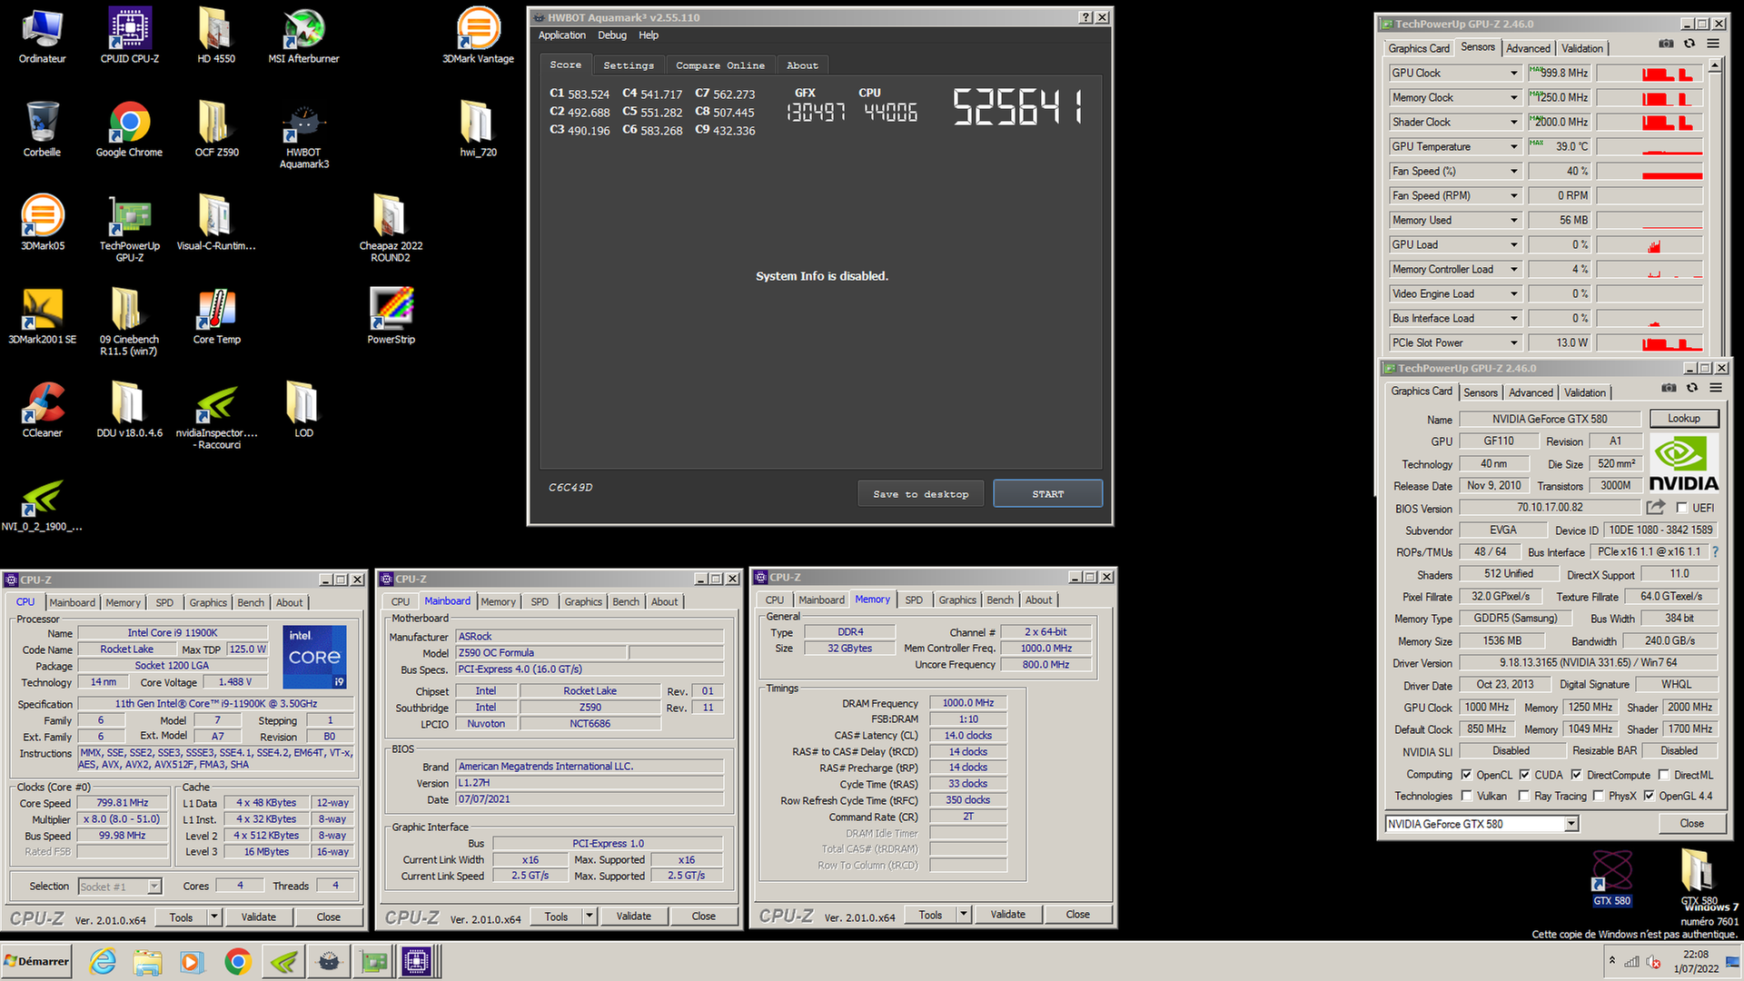Open the TechPowerUp GPU-Z desktop shortcut
1744x981 pixels.
(130, 229)
